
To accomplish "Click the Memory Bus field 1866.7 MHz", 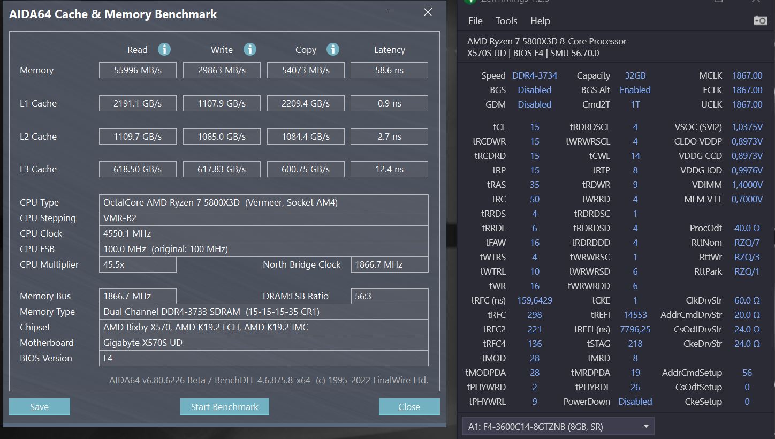I will pos(138,296).
